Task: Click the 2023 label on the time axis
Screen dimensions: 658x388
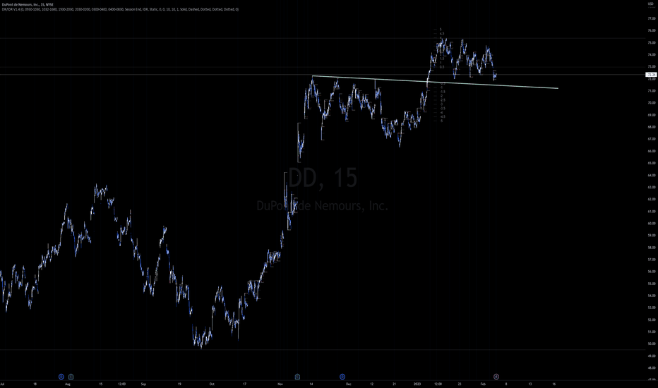Action: 417,384
